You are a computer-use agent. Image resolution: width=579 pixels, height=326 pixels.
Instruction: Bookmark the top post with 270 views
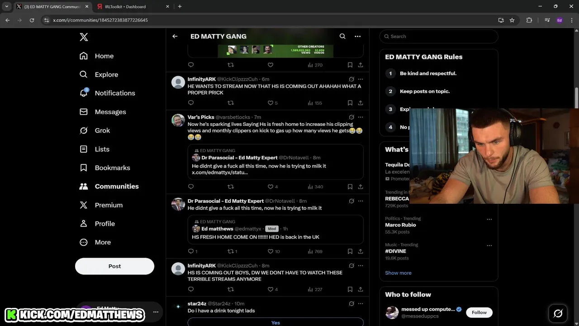pos(350,65)
